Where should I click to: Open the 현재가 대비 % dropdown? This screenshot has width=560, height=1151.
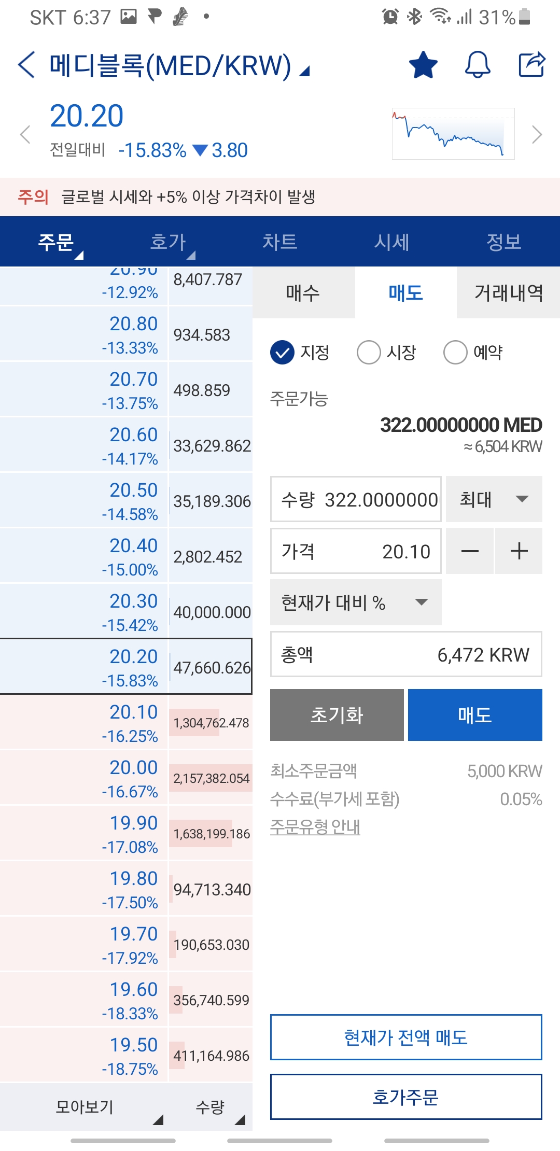tap(356, 602)
